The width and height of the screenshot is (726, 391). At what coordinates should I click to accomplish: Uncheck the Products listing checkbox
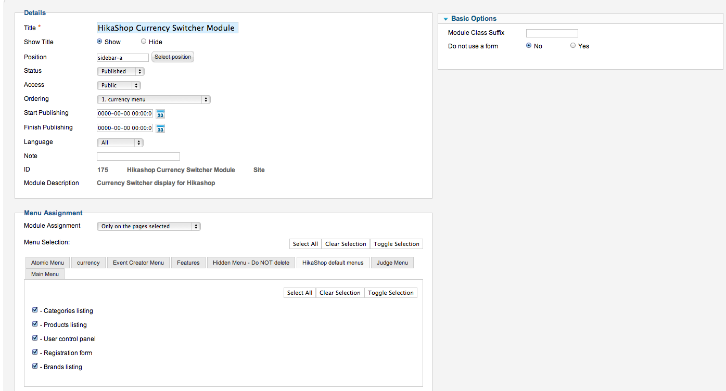click(35, 324)
